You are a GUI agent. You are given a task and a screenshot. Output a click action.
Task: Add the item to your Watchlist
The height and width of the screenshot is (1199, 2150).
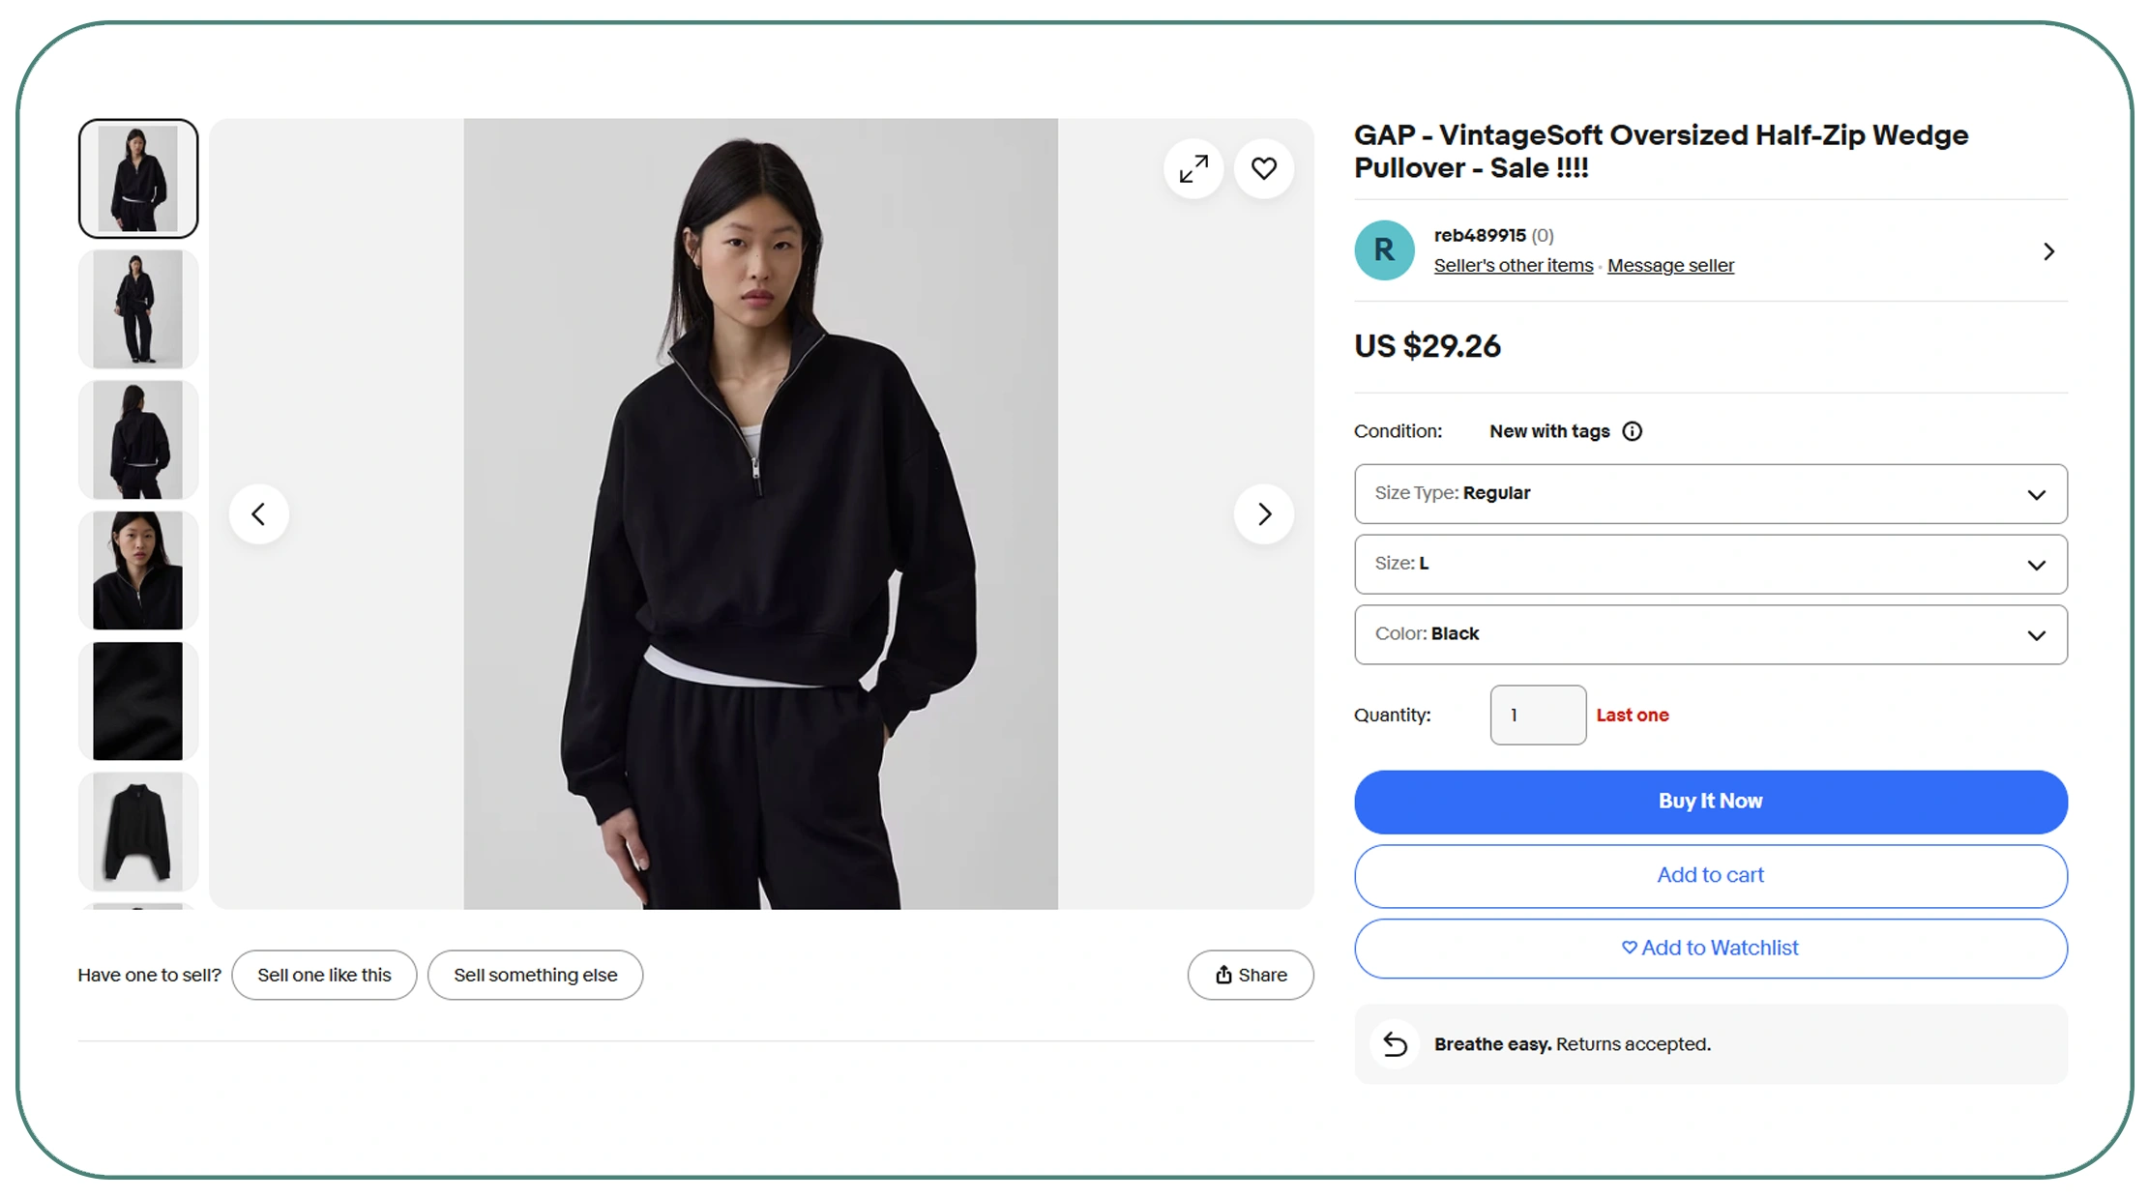[x=1710, y=948]
